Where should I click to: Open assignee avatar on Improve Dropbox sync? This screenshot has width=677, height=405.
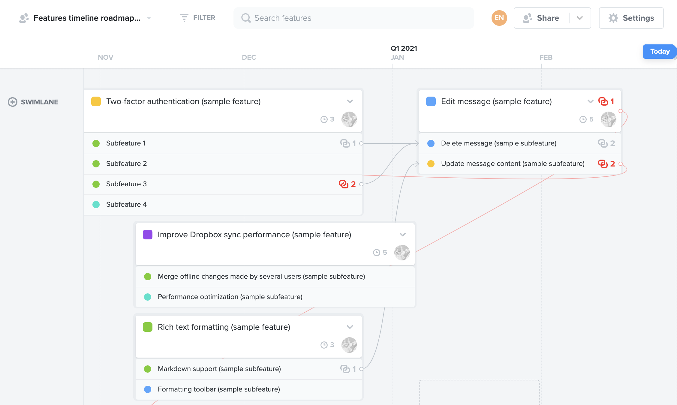(x=402, y=253)
